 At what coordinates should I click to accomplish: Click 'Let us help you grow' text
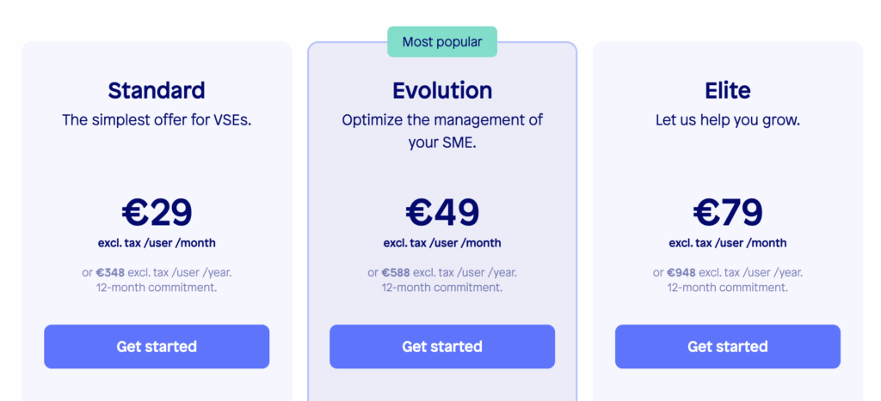coord(728,120)
